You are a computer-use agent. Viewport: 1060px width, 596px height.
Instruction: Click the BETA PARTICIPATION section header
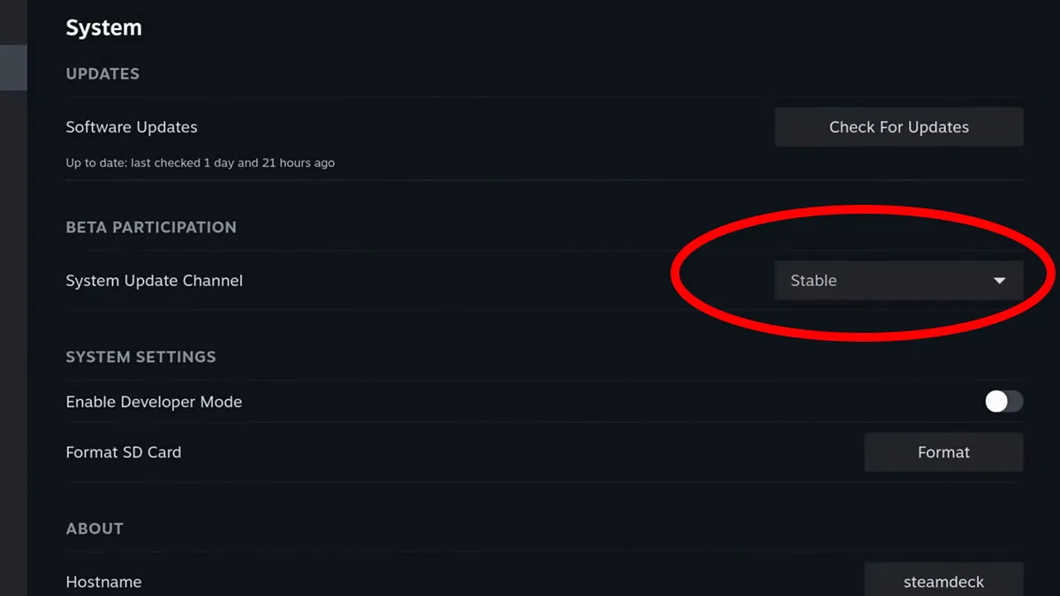pos(151,227)
